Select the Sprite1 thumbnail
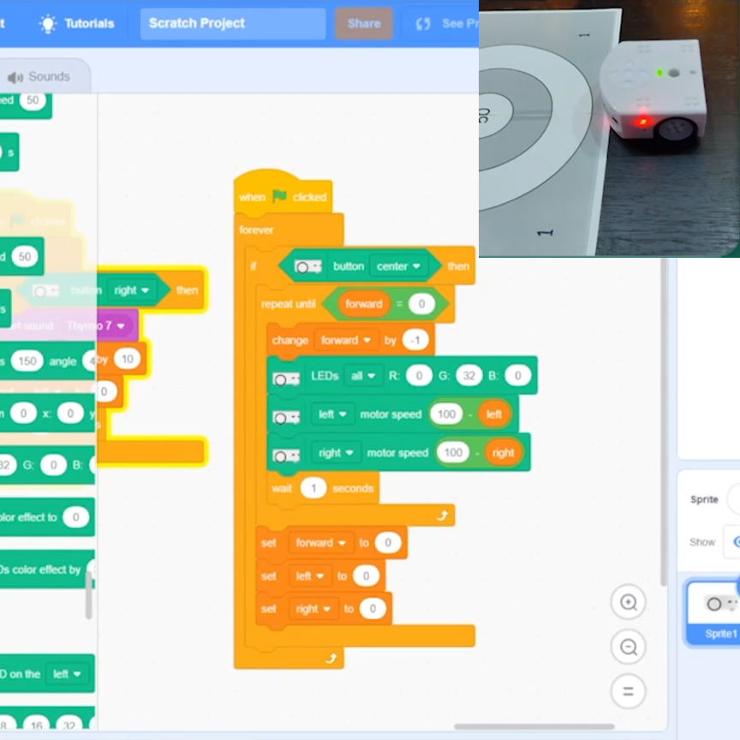This screenshot has height=740, width=740. (714, 612)
